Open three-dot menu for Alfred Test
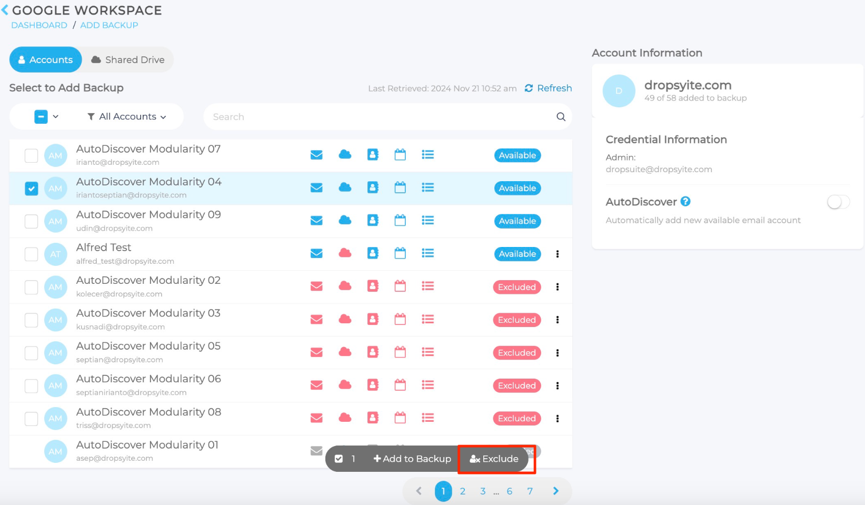 557,254
